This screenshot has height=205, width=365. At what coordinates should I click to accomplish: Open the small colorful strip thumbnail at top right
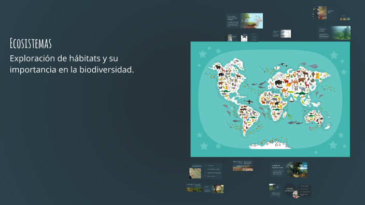coord(345,18)
